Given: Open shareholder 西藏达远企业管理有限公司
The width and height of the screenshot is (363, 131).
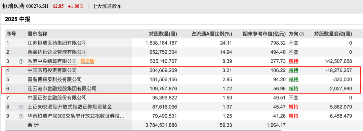Looking at the screenshot, I should click(x=57, y=52).
